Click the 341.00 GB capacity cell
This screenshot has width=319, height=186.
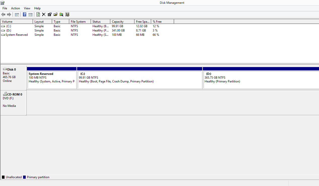point(118,30)
